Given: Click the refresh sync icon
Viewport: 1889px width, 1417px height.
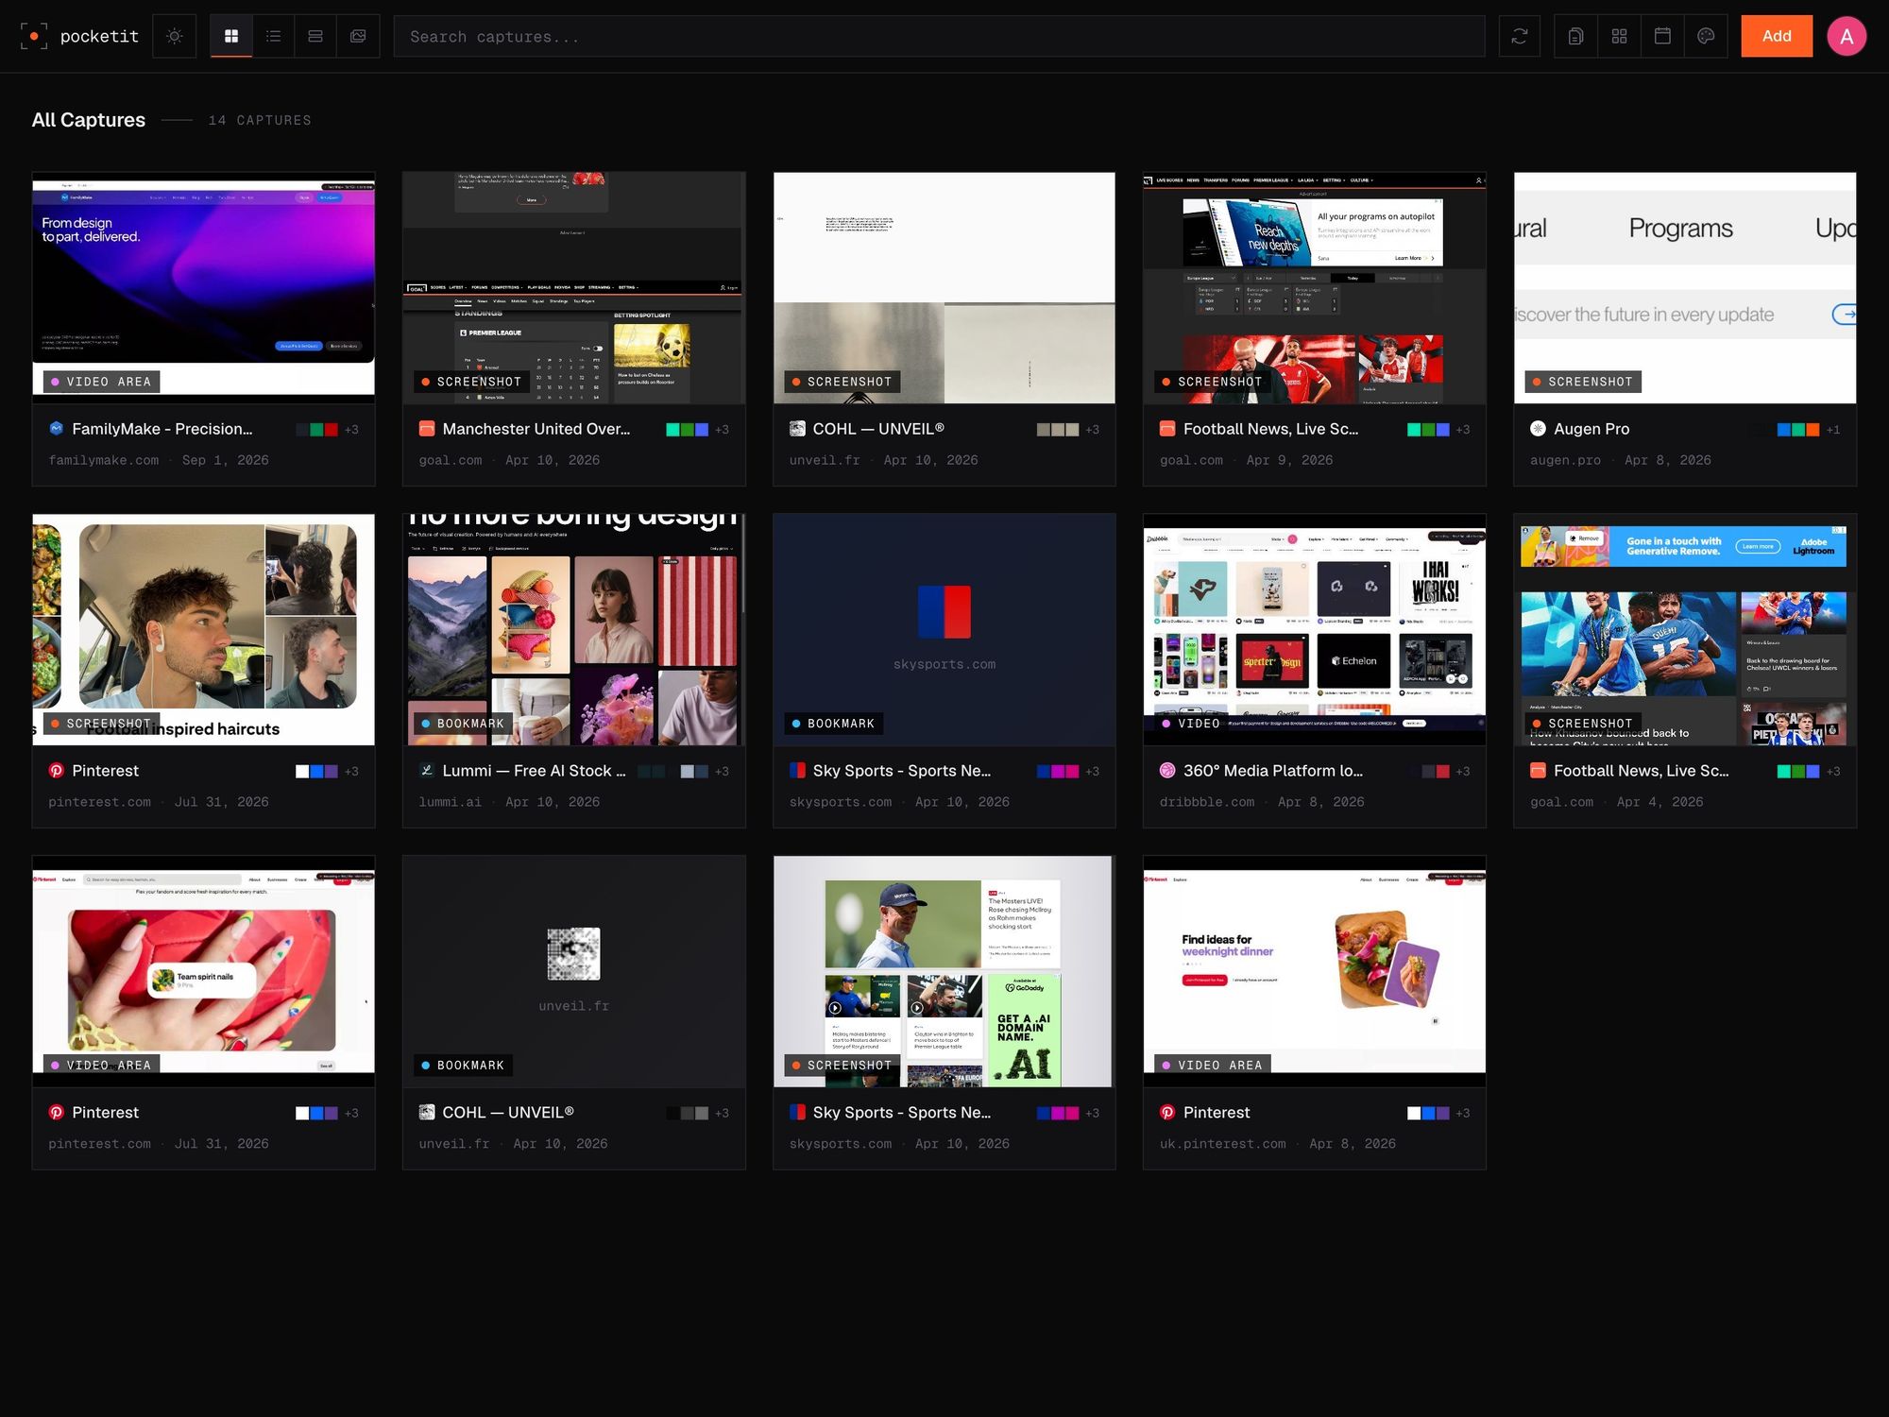Looking at the screenshot, I should click(1520, 36).
